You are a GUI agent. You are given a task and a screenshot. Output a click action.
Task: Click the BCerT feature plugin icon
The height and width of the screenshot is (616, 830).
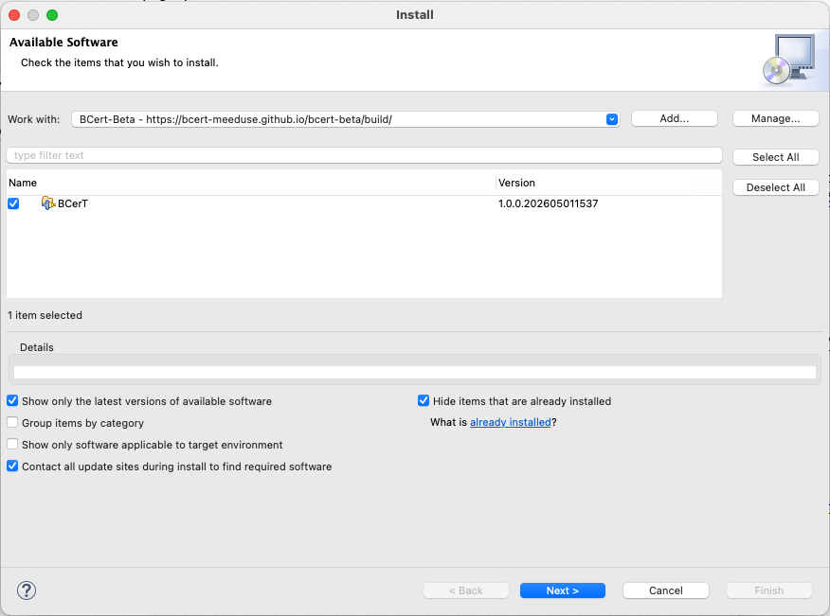[48, 203]
